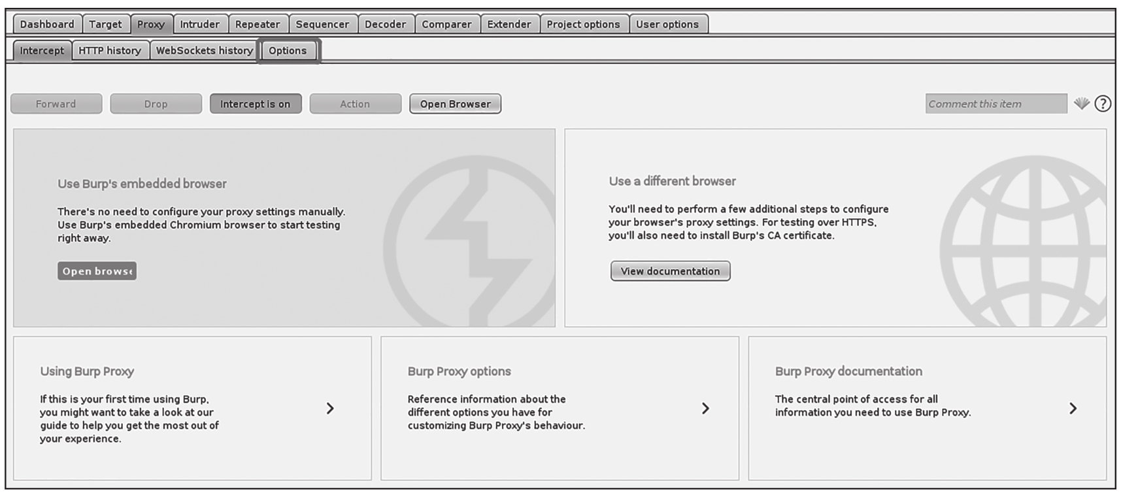Open help via the question mark icon

(x=1103, y=103)
